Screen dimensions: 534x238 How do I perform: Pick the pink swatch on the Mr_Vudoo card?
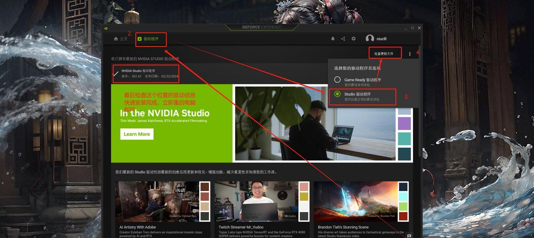304,187
